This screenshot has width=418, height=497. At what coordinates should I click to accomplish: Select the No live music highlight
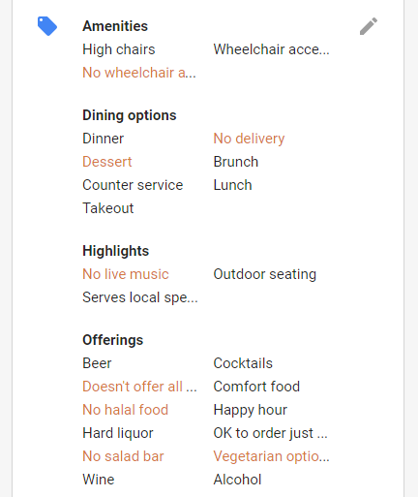126,274
